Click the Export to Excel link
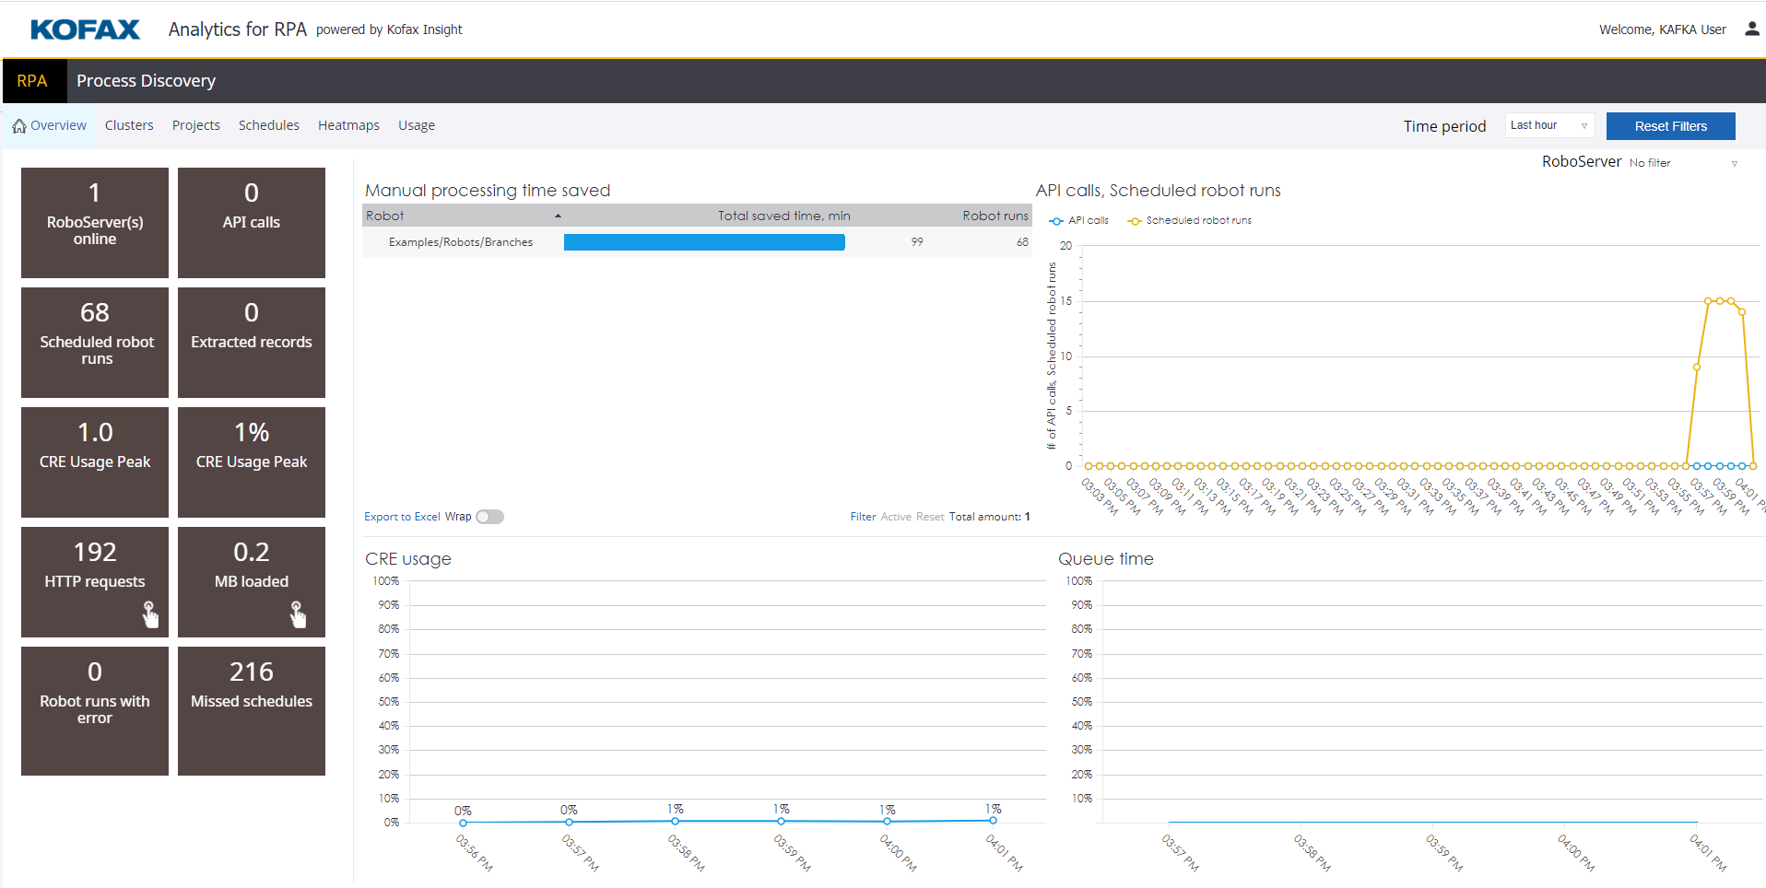Screen dimensions: 1766x888 402,517
